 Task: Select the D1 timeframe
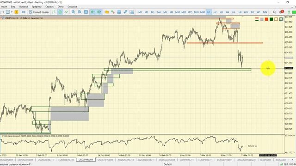pos(253,12)
